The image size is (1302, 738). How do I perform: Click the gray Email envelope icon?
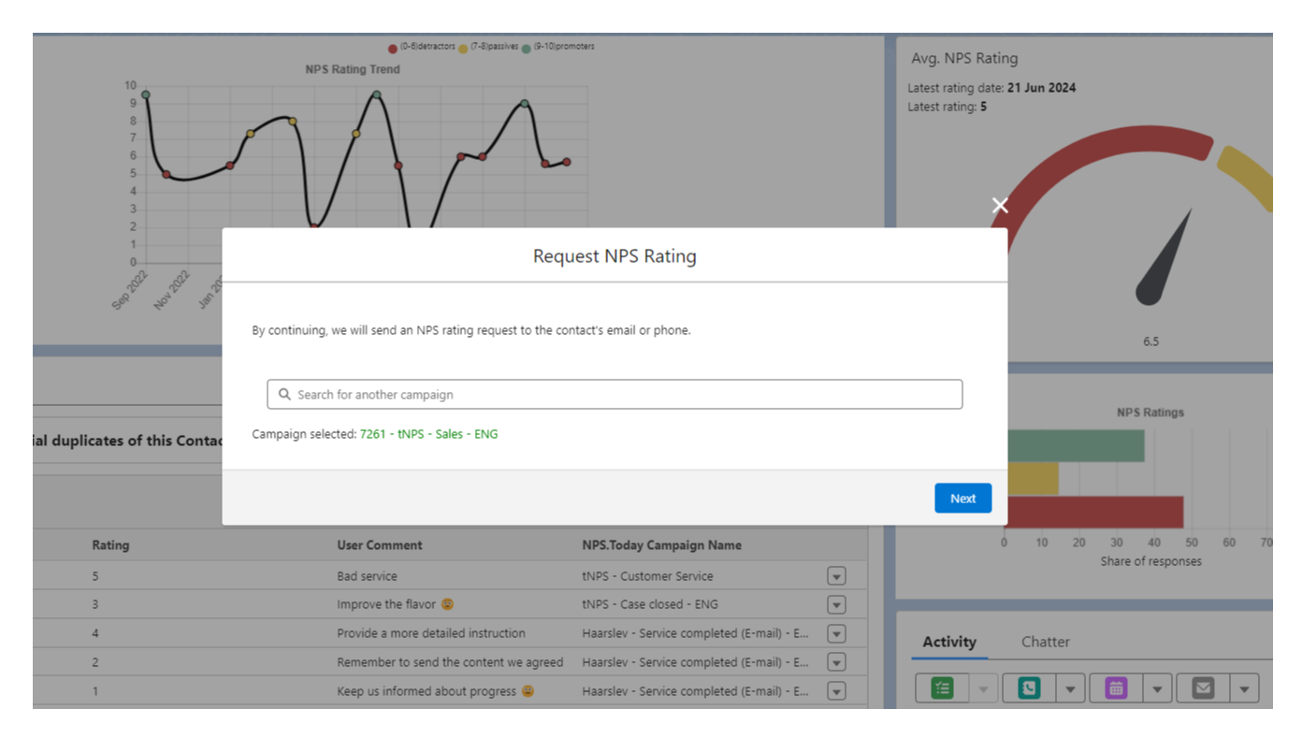(x=1203, y=688)
